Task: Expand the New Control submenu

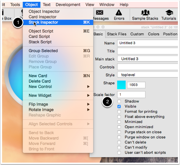Action: 58,87
